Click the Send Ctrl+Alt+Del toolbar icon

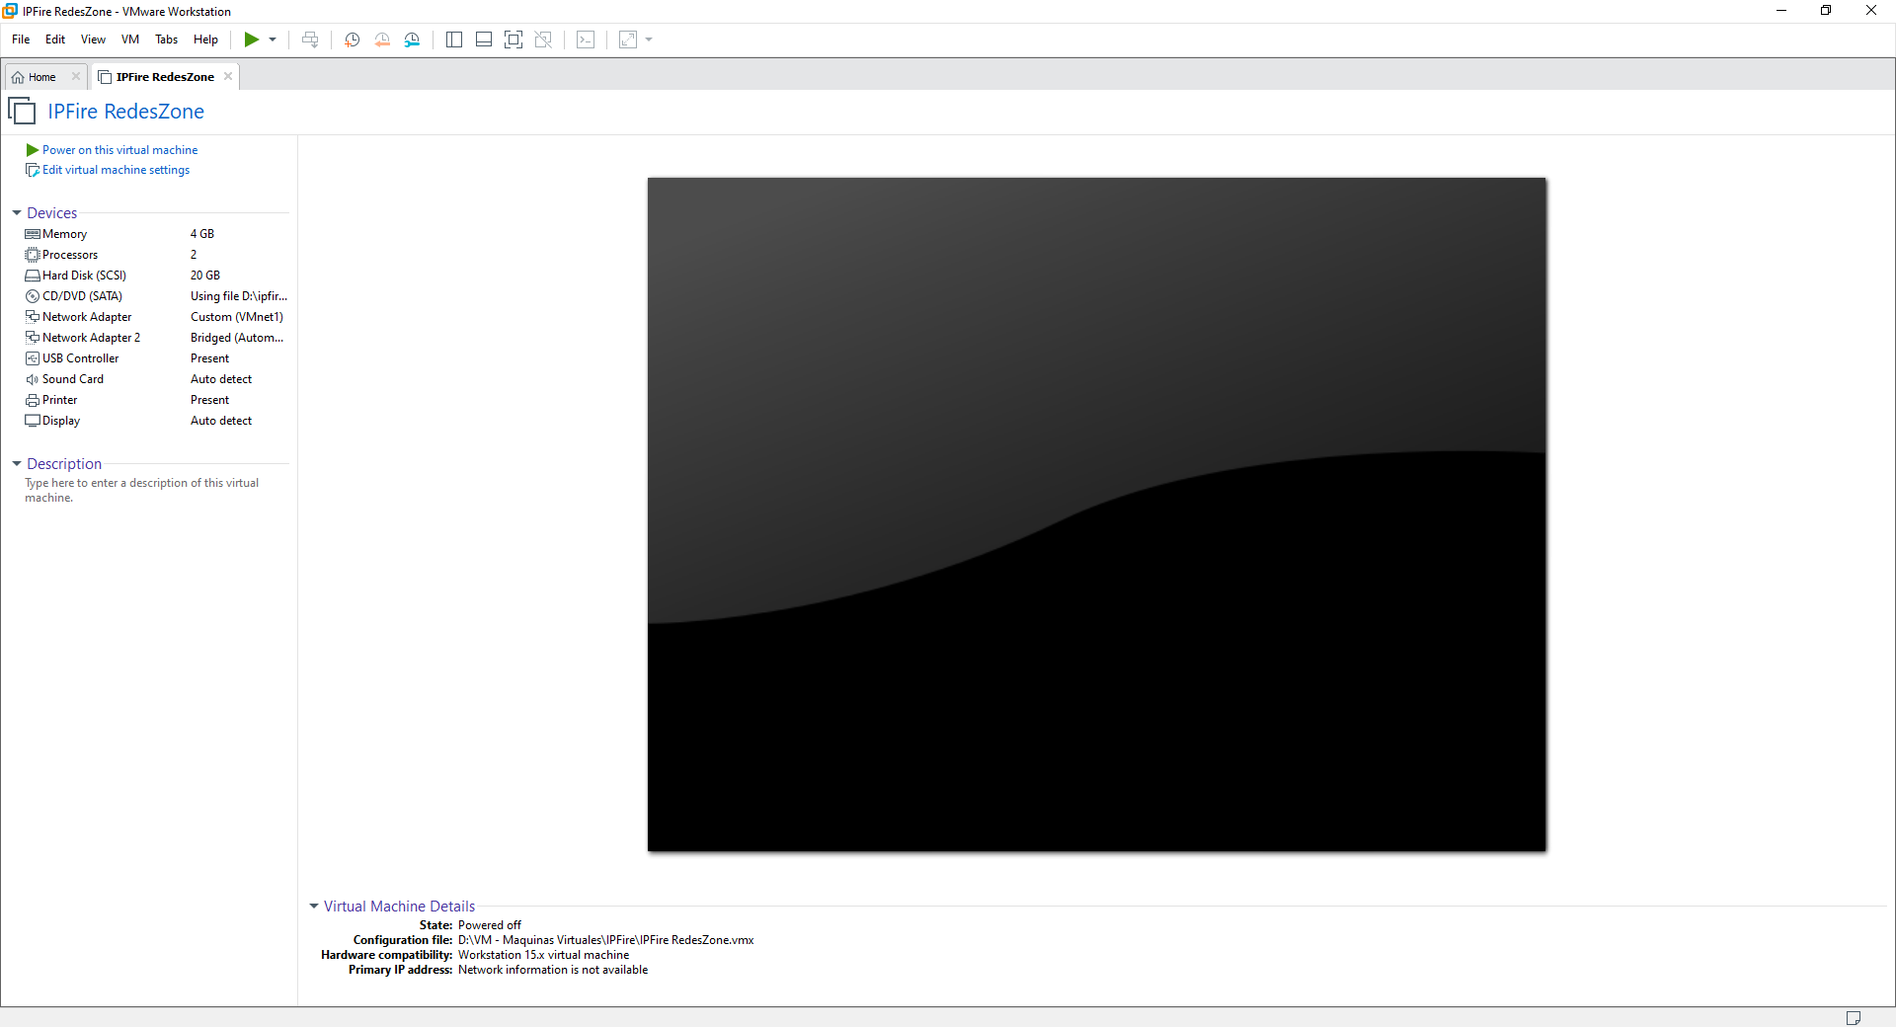[x=310, y=39]
